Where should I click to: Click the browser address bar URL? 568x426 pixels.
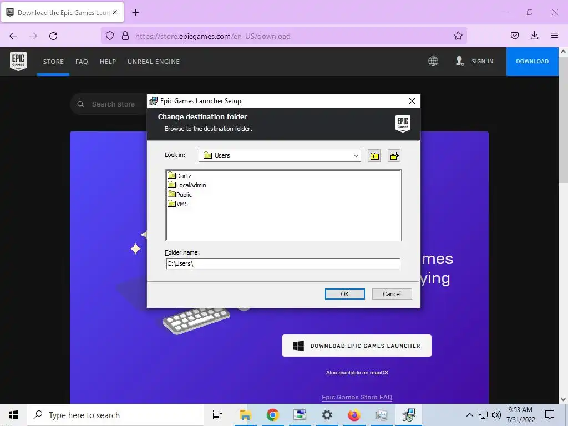tap(212, 36)
